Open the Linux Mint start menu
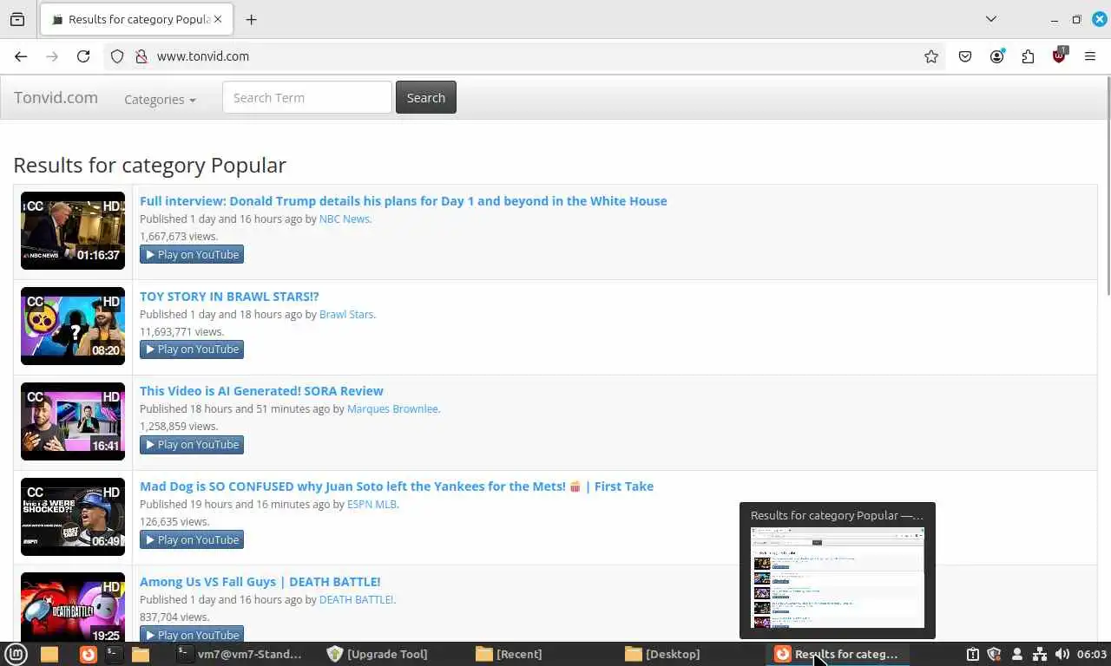1111x666 pixels. point(16,654)
